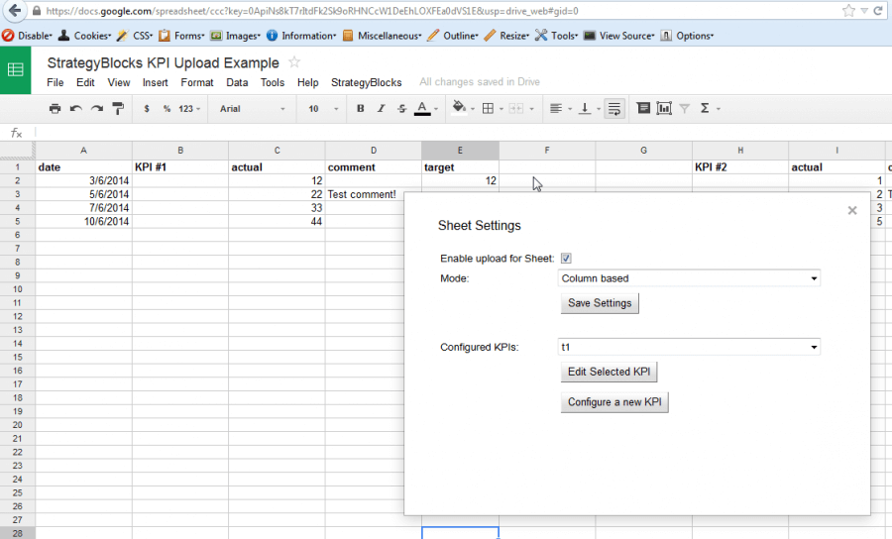Open Disable developer toolbar menu

click(x=28, y=36)
